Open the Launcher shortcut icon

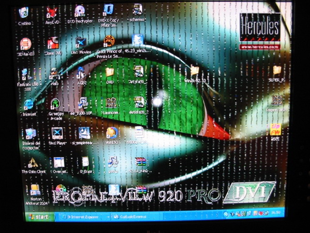(111, 103)
